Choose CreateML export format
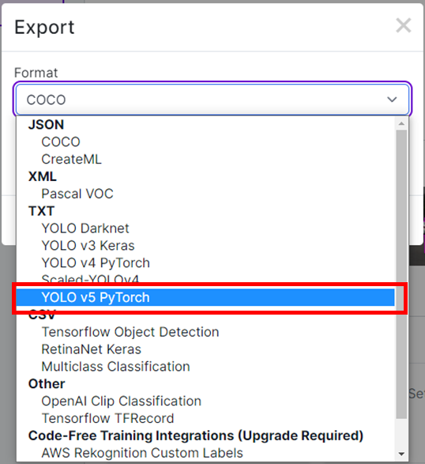The height and width of the screenshot is (464, 425). pos(71,159)
